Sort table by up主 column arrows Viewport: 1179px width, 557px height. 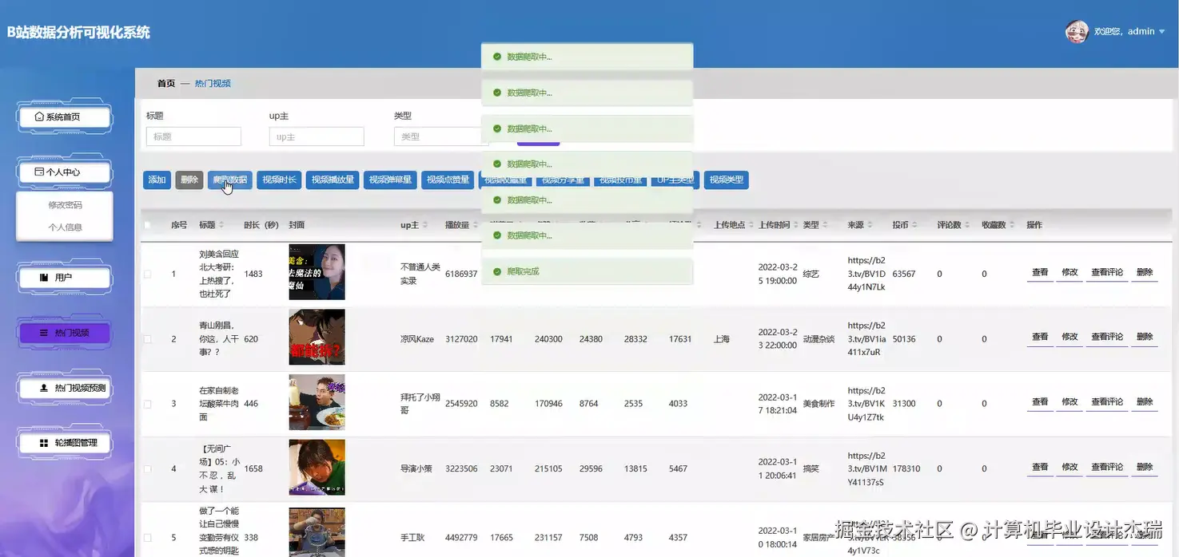pos(425,225)
